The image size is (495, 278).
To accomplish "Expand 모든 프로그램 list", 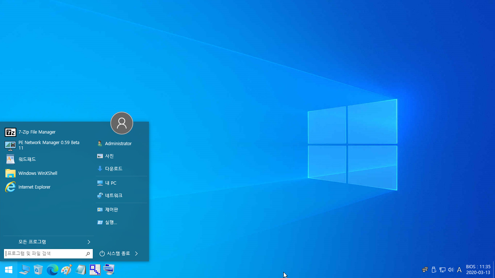I will [48, 242].
